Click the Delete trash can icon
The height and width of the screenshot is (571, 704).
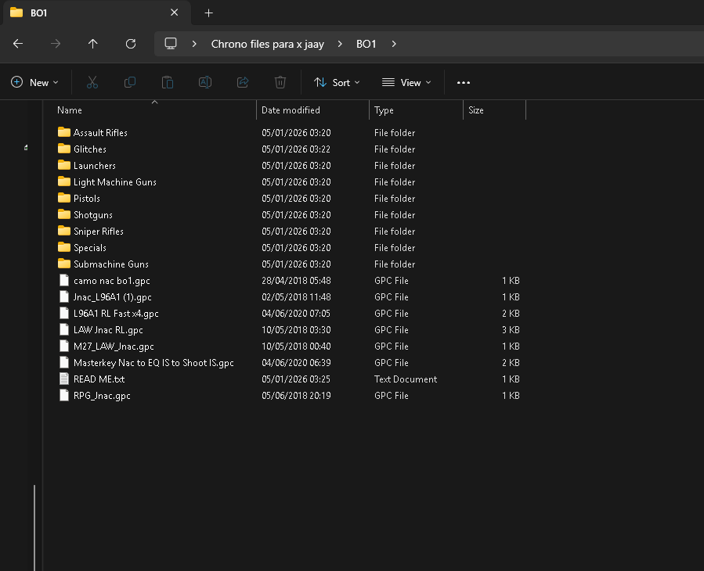(x=280, y=82)
